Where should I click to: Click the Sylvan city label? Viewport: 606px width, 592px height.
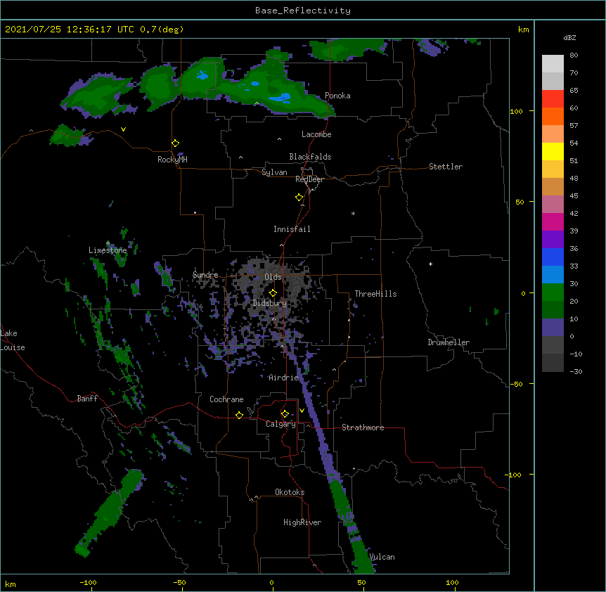coord(274,172)
